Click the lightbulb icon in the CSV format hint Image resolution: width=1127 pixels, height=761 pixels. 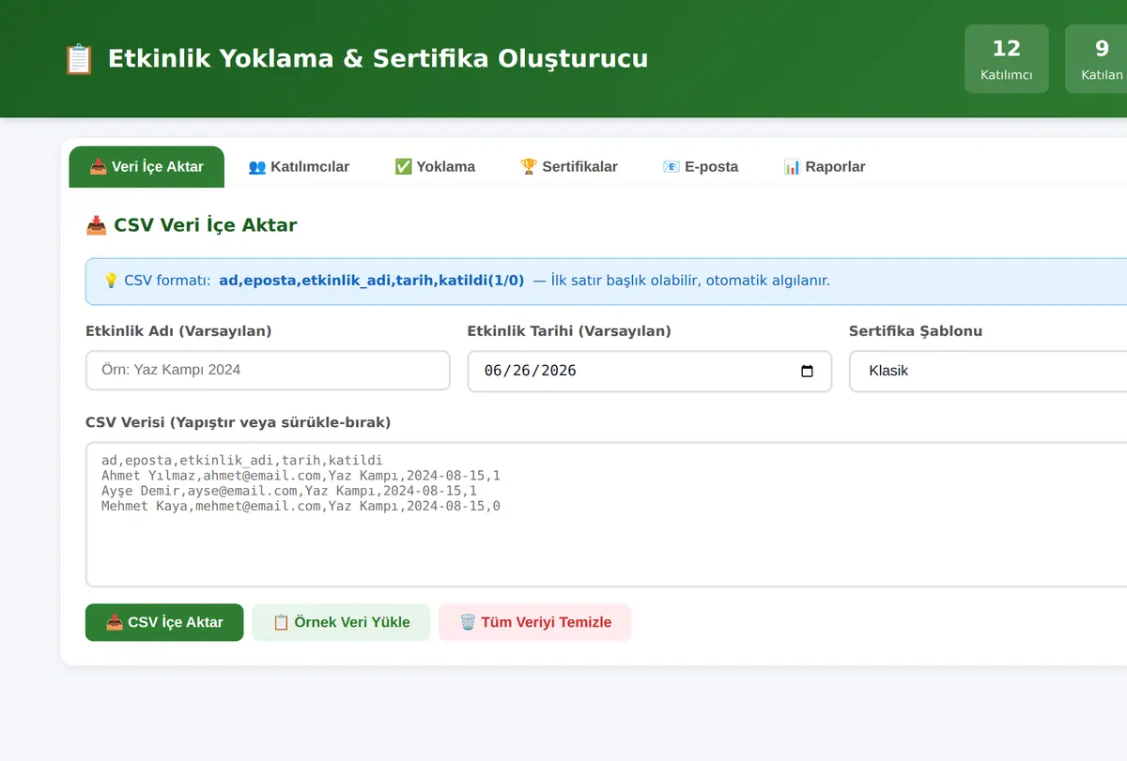pos(111,281)
